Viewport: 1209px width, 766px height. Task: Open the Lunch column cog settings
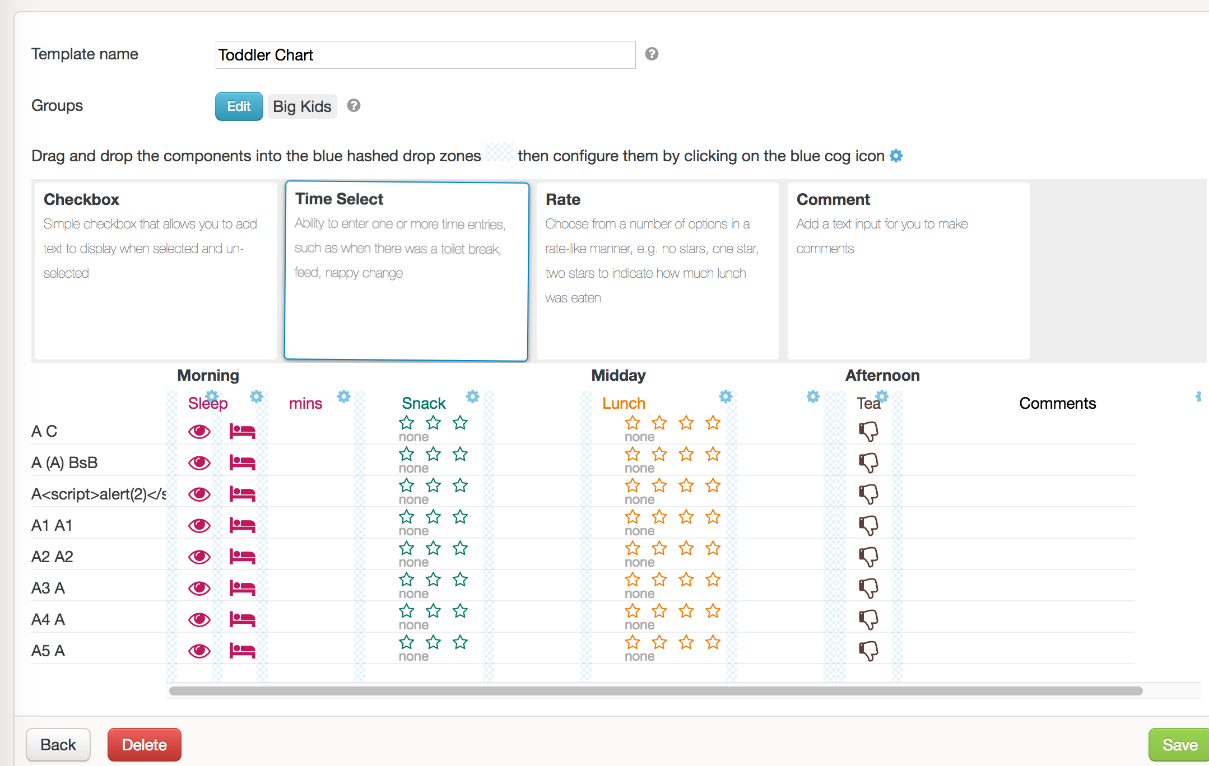(726, 396)
